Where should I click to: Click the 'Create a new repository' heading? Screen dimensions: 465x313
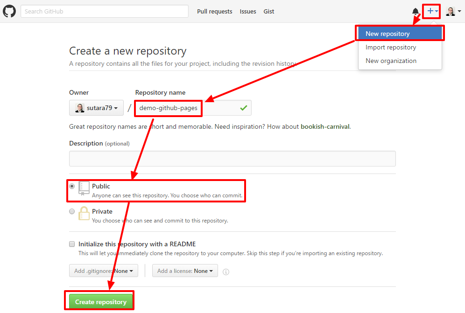pyautogui.click(x=128, y=51)
